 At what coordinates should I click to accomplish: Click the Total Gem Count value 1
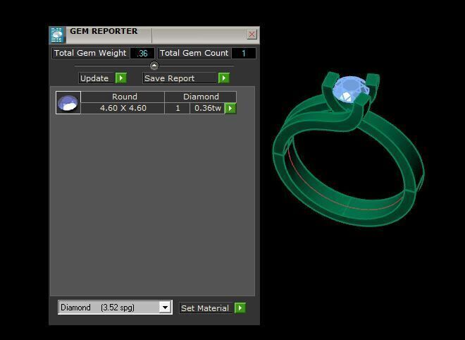244,53
